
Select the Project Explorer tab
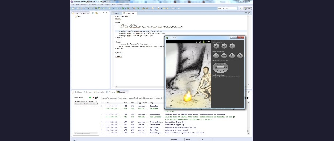(x=81, y=13)
